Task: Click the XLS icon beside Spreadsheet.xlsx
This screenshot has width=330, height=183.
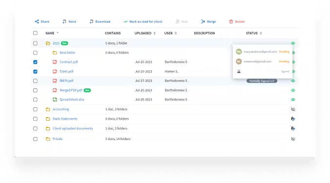Action: 55,100
